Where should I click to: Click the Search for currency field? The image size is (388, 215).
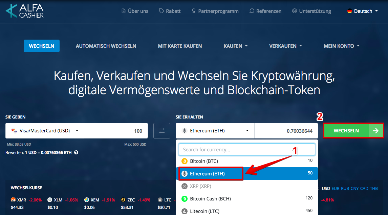coord(247,149)
